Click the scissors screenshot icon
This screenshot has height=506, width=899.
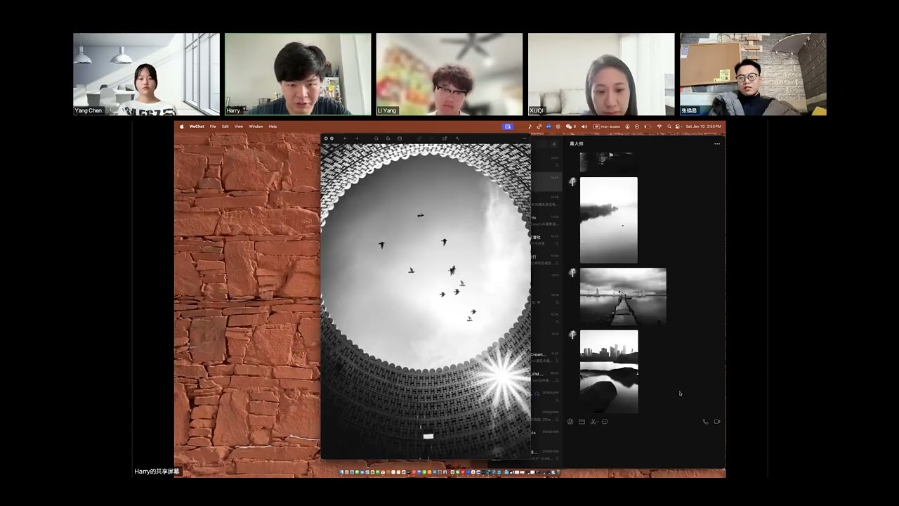pyautogui.click(x=593, y=422)
